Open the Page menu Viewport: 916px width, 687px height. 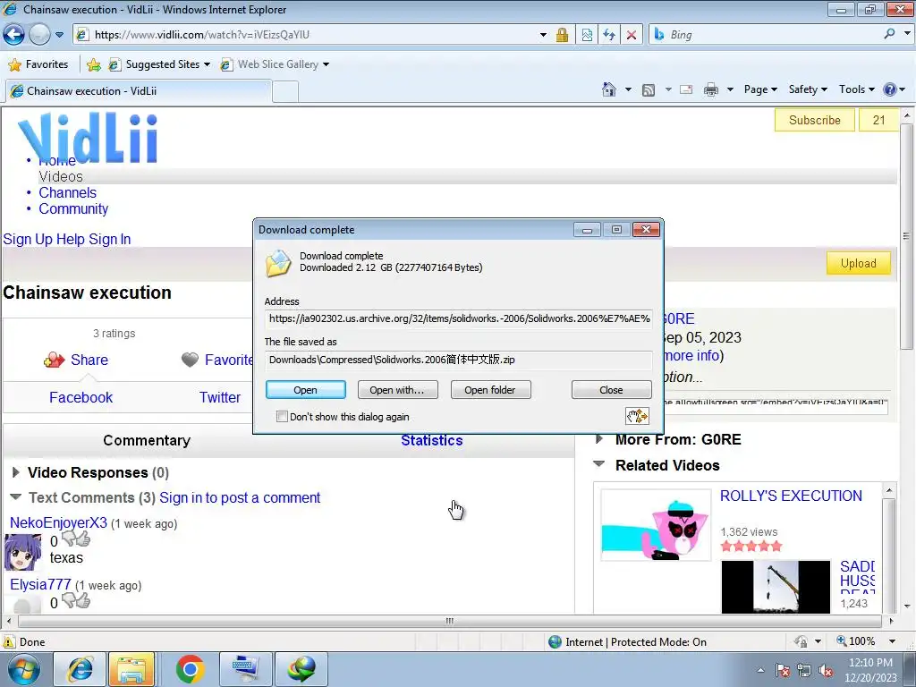(760, 89)
